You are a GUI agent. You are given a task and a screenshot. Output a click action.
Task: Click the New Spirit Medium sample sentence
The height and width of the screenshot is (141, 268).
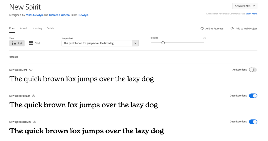86,131
